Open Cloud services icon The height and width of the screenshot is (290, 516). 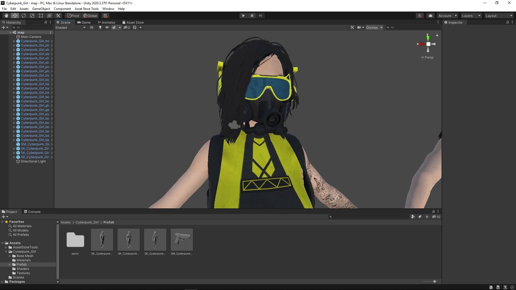point(430,16)
